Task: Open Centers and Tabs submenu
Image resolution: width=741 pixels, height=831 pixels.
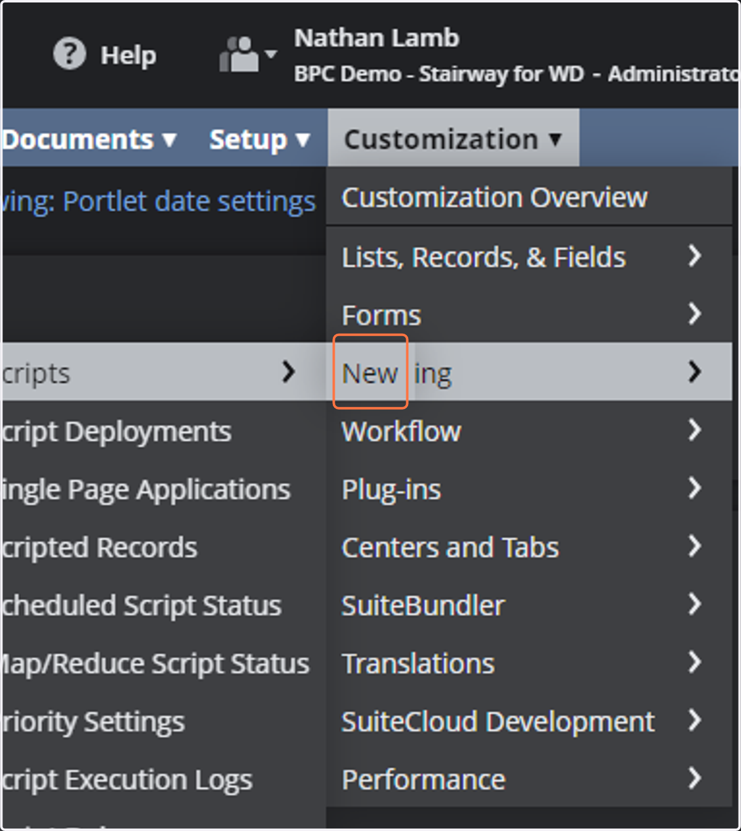Action: click(529, 547)
